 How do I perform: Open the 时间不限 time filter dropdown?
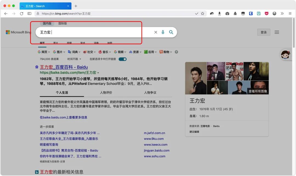pos(74,59)
